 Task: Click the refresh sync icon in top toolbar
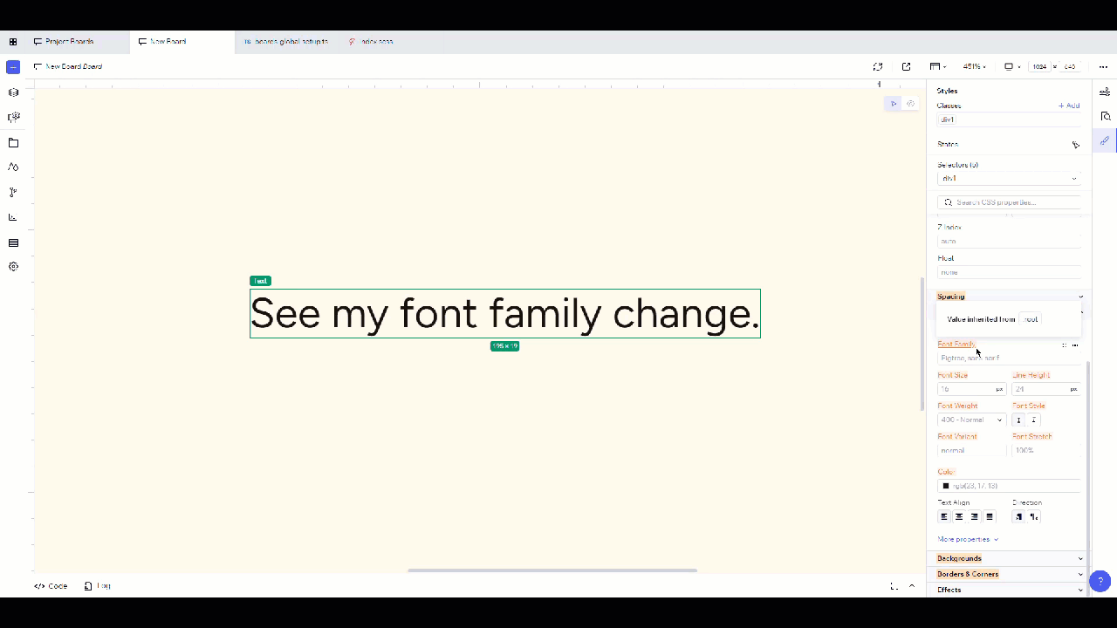tap(878, 66)
